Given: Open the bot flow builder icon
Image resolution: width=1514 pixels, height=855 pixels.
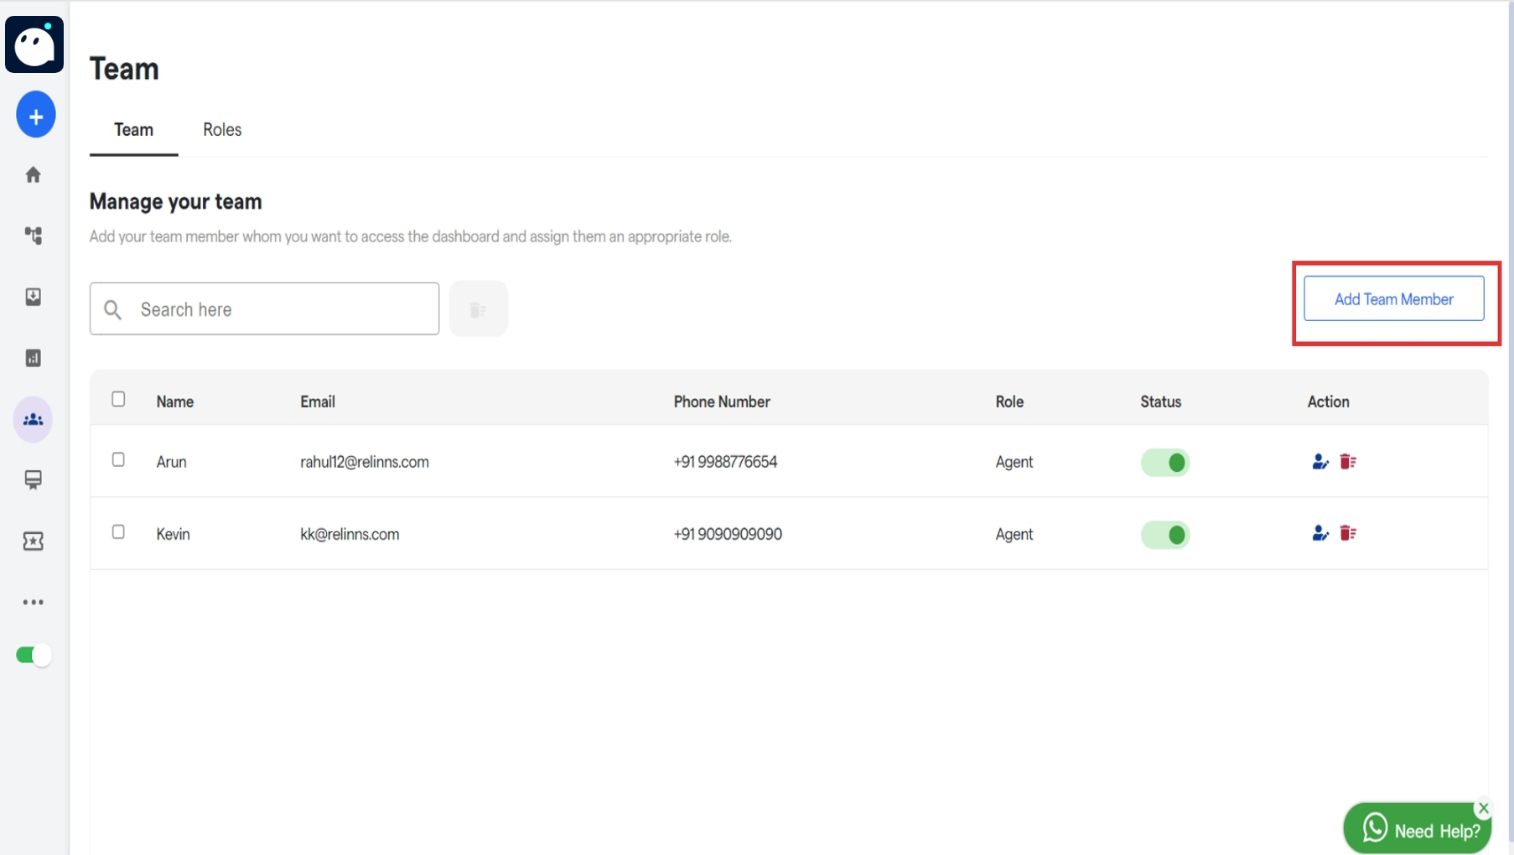Looking at the screenshot, I should click(34, 236).
